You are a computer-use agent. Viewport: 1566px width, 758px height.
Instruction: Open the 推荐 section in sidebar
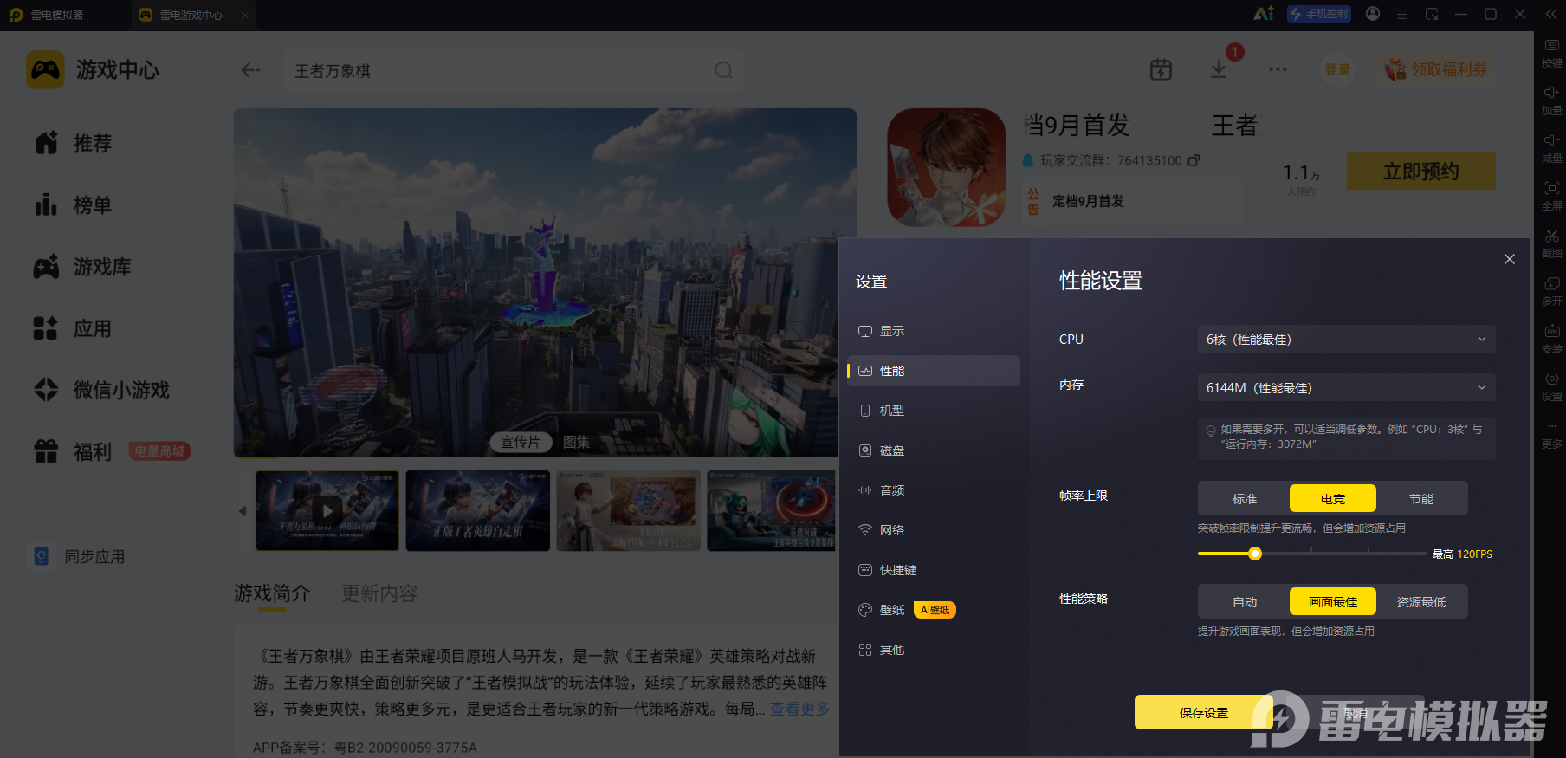74,143
